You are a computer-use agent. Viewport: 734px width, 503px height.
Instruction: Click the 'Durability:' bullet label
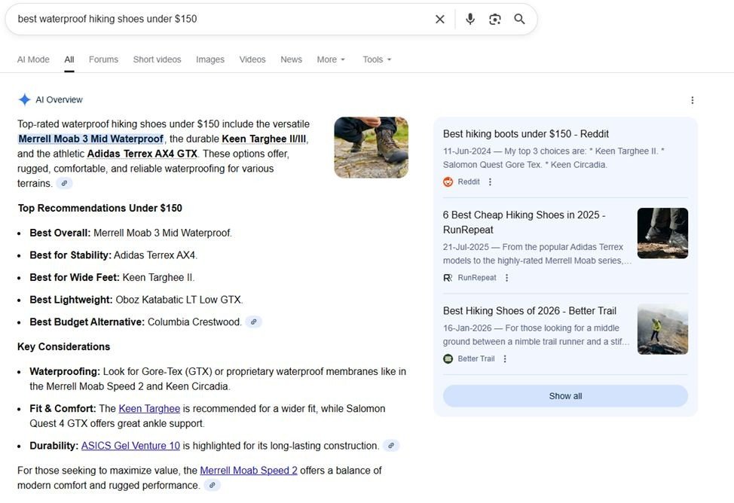54,446
